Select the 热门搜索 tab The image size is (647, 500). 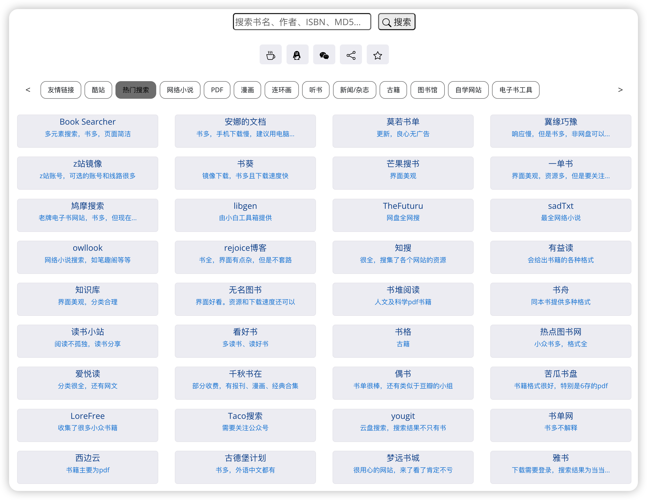[136, 90]
